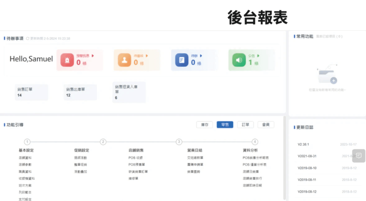The image size is (366, 201).
Task: Open 列印範本 link
Action: pos(25,192)
